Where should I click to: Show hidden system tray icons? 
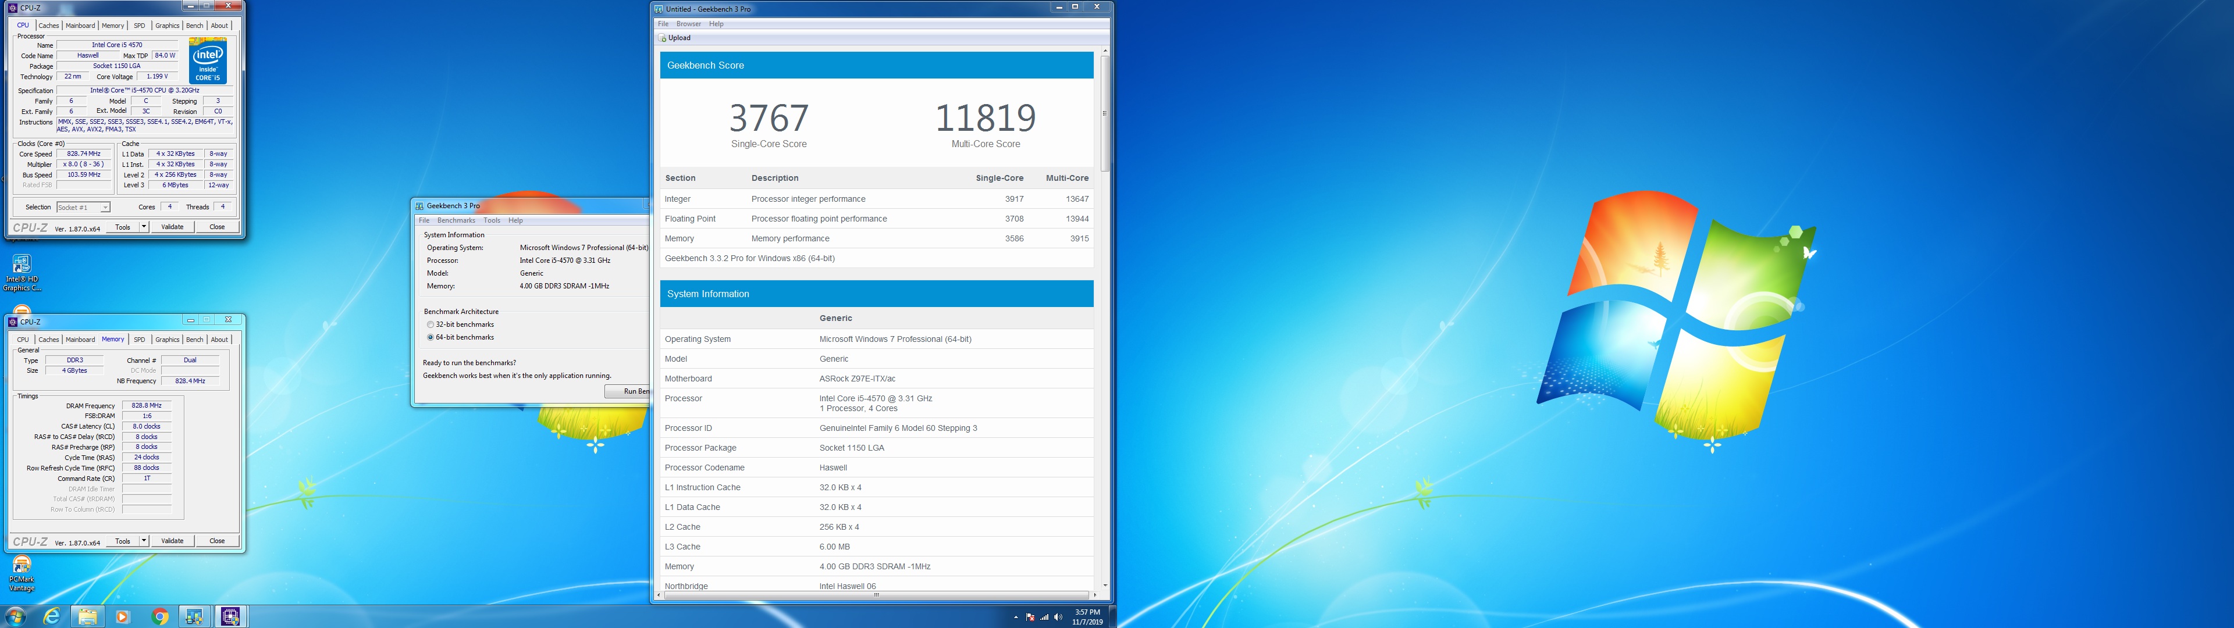point(1016,618)
